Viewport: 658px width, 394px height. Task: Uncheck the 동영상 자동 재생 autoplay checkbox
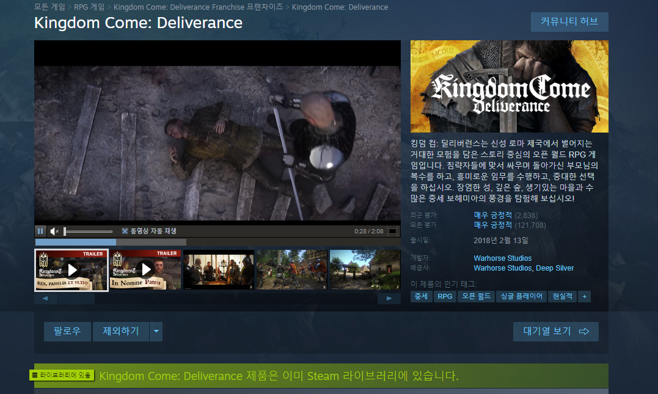coord(125,231)
